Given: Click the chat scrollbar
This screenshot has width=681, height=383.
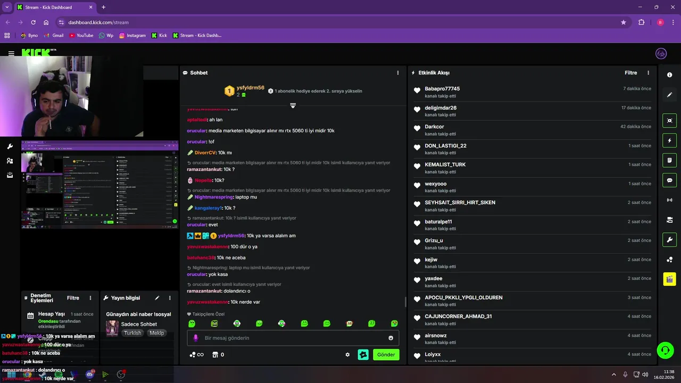Looking at the screenshot, I should 405,302.
